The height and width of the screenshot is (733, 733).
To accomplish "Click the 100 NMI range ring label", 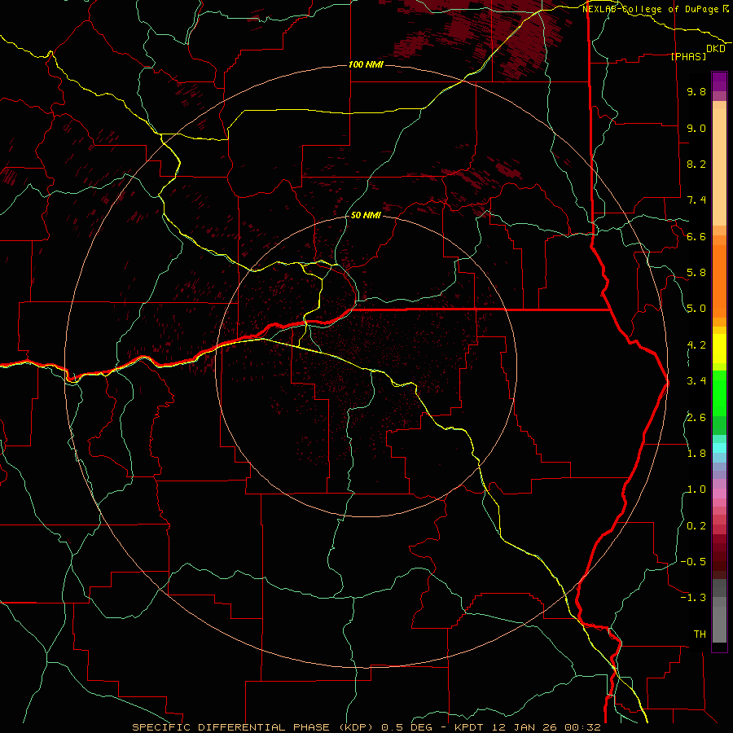I will click(366, 64).
